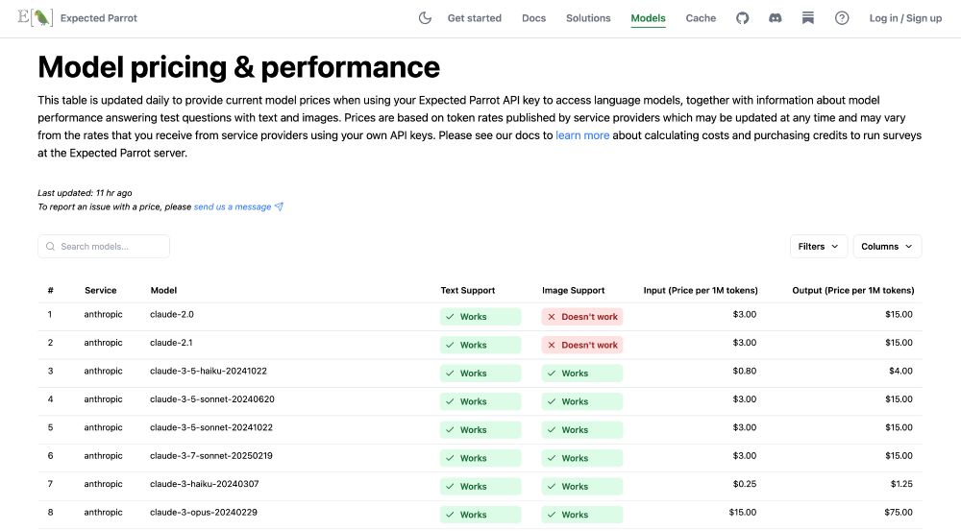Open the Docs menu item
Screen dimensions: 961x531
(533, 18)
